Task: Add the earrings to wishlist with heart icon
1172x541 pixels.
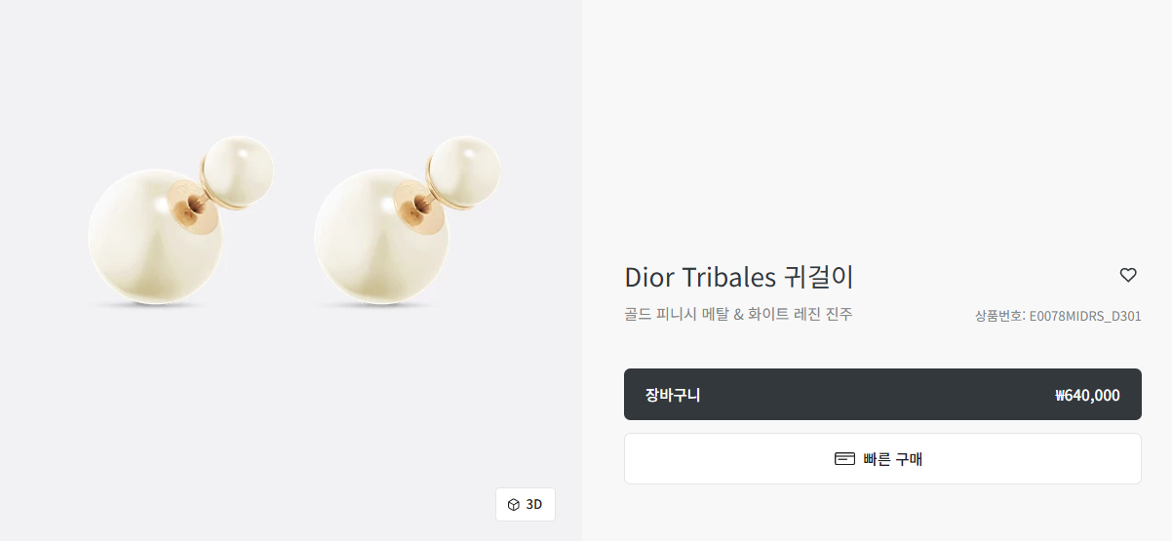Action: pyautogui.click(x=1128, y=275)
